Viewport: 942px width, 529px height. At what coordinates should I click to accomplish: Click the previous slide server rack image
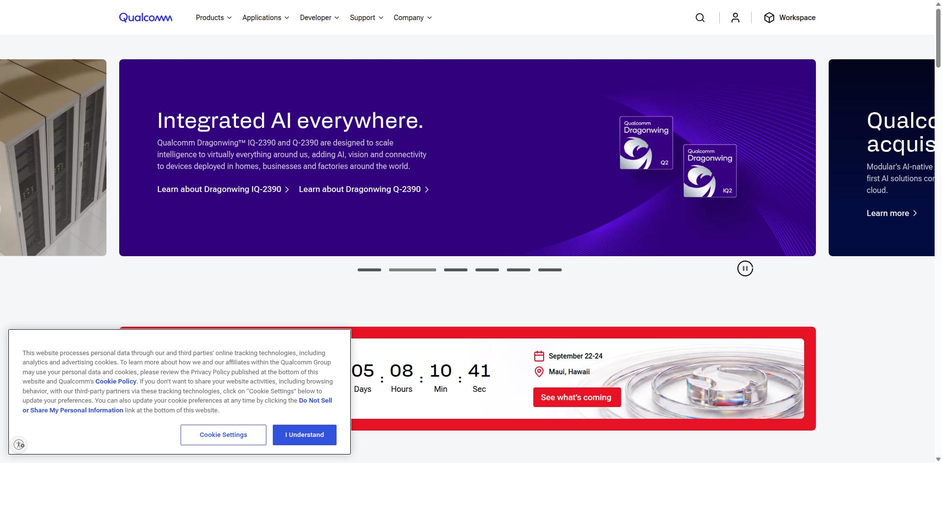pos(53,158)
